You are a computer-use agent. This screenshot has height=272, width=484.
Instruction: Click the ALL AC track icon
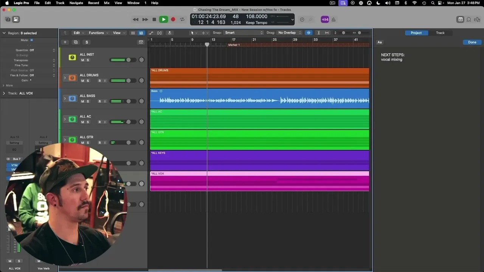coord(72,119)
